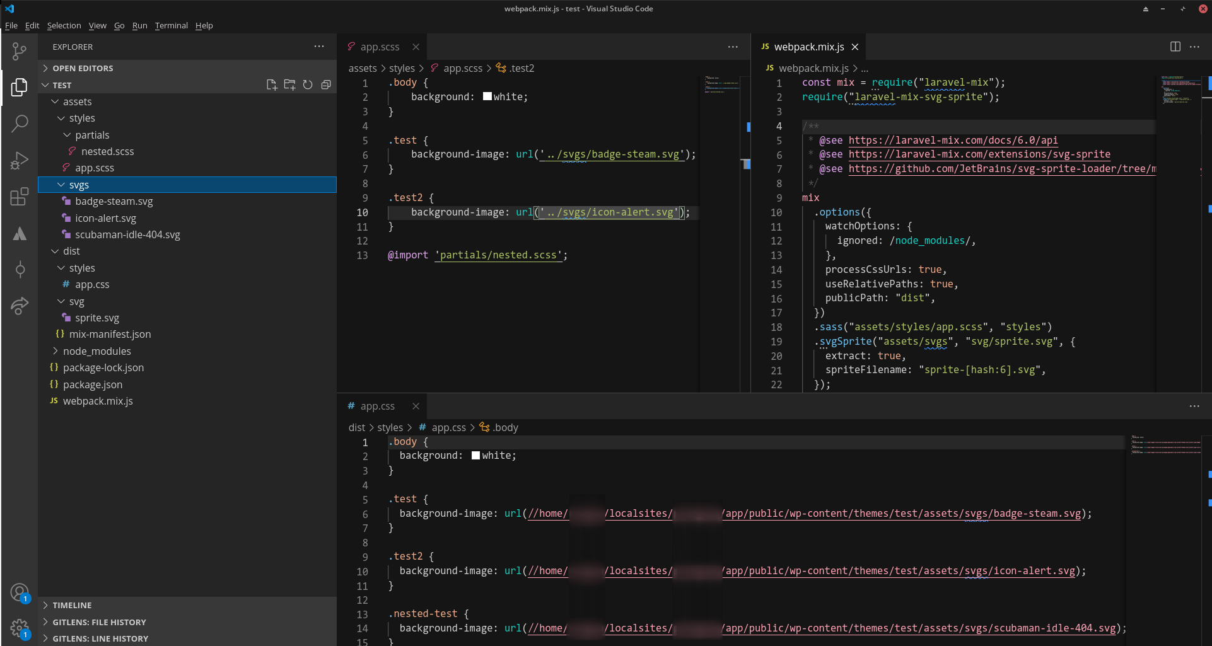Expand the Timeline section
Image resolution: width=1212 pixels, height=646 pixels.
click(x=72, y=605)
